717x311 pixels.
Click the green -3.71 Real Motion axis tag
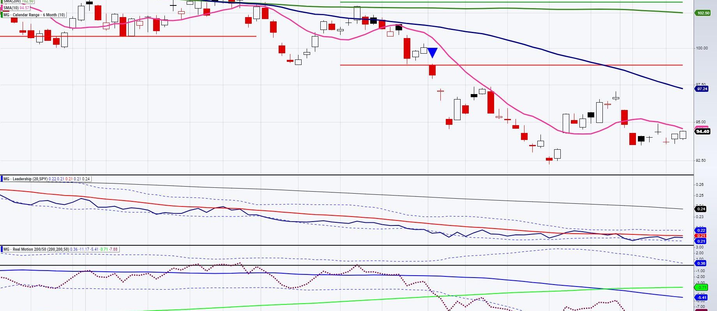pos(701,288)
